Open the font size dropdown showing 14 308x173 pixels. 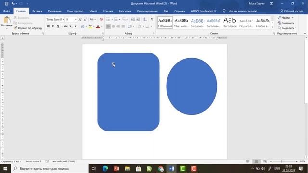point(76,19)
